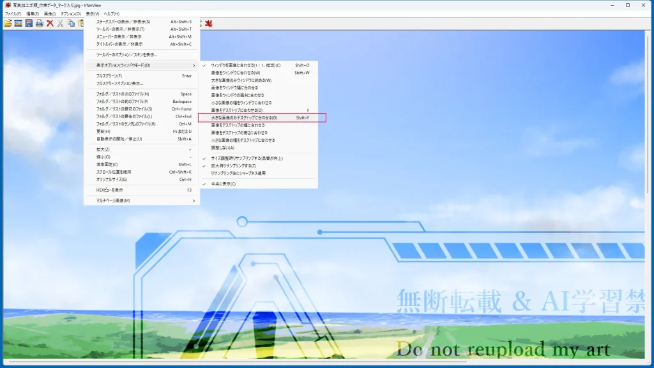Toggle ステータスバーの表示／非表示(S)
654x368 pixels.
[142, 22]
